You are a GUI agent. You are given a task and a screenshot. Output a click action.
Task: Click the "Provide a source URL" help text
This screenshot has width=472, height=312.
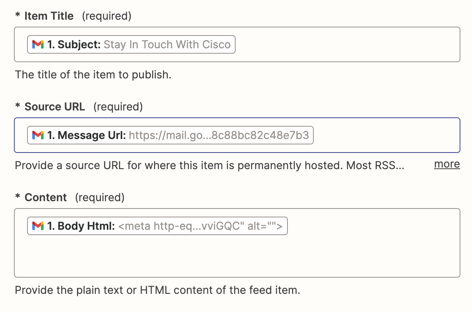[x=209, y=166]
